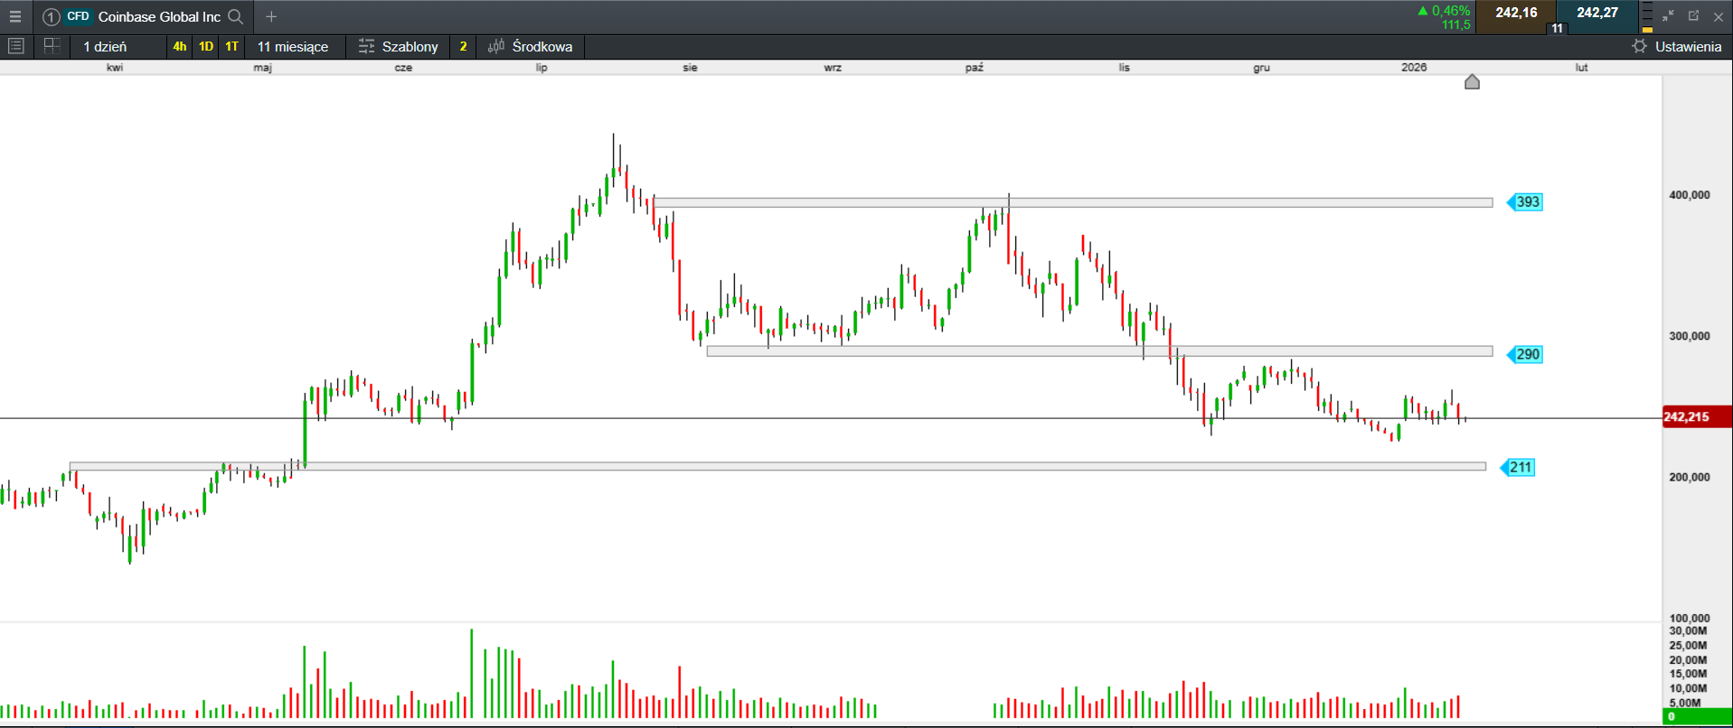
Task: Open the list panel icon
Action: point(15,46)
